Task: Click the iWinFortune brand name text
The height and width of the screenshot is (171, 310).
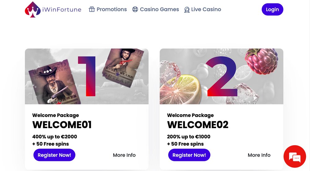Action: point(61,10)
